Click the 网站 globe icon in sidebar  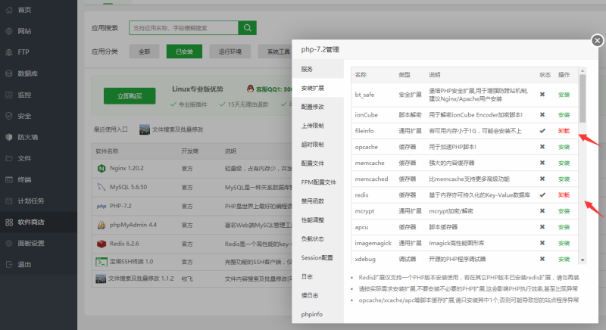[x=9, y=31]
